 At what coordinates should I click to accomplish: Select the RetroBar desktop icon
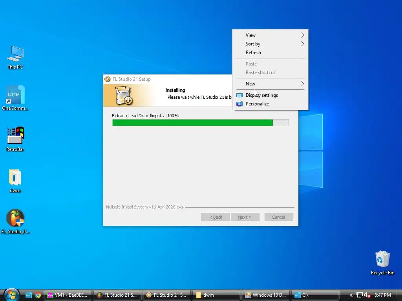point(15,139)
